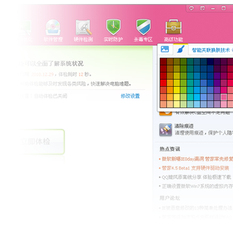Choose the dark purple swatch in the top row
The width and height of the screenshot is (233, 233).
(x=217, y=61)
